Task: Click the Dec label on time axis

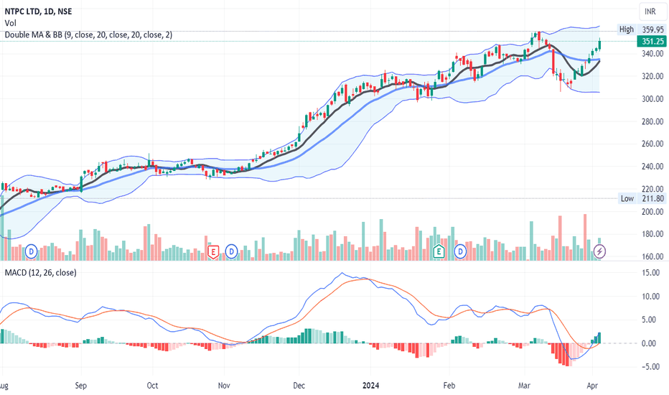Action: pos(299,386)
